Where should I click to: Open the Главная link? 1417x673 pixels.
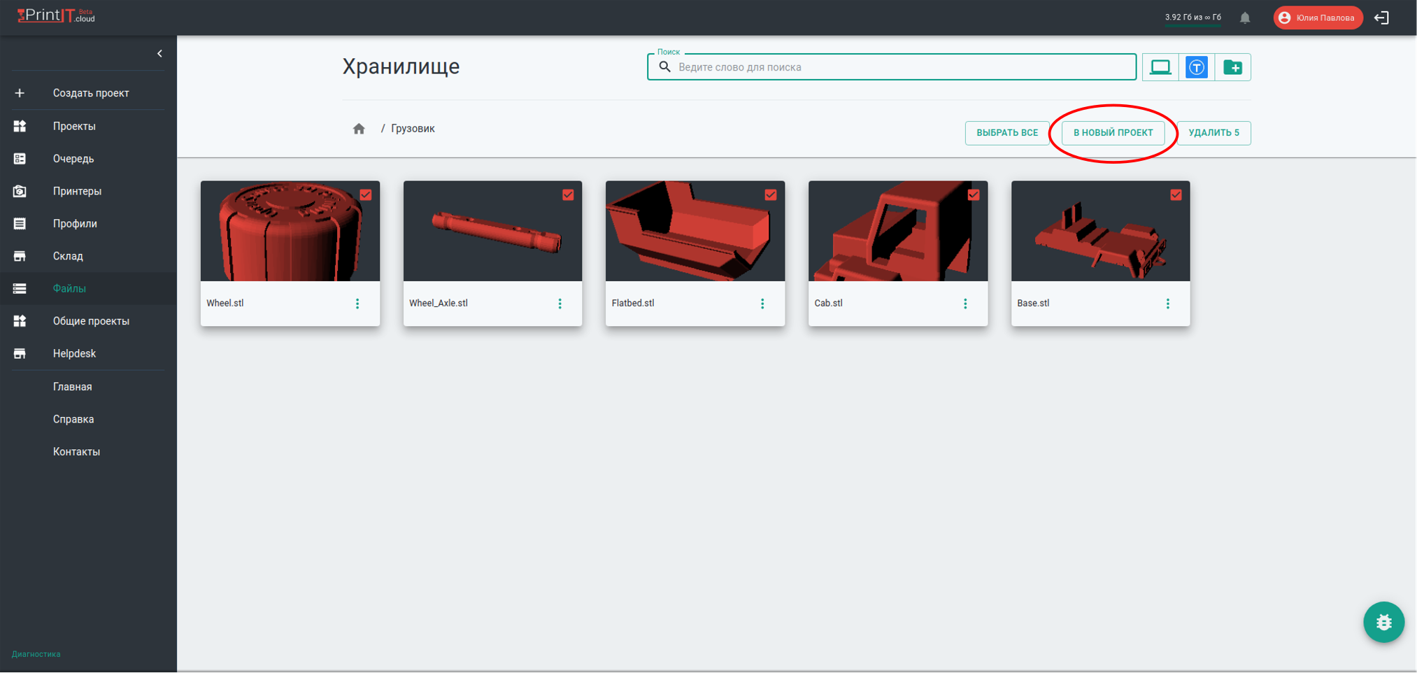(72, 387)
